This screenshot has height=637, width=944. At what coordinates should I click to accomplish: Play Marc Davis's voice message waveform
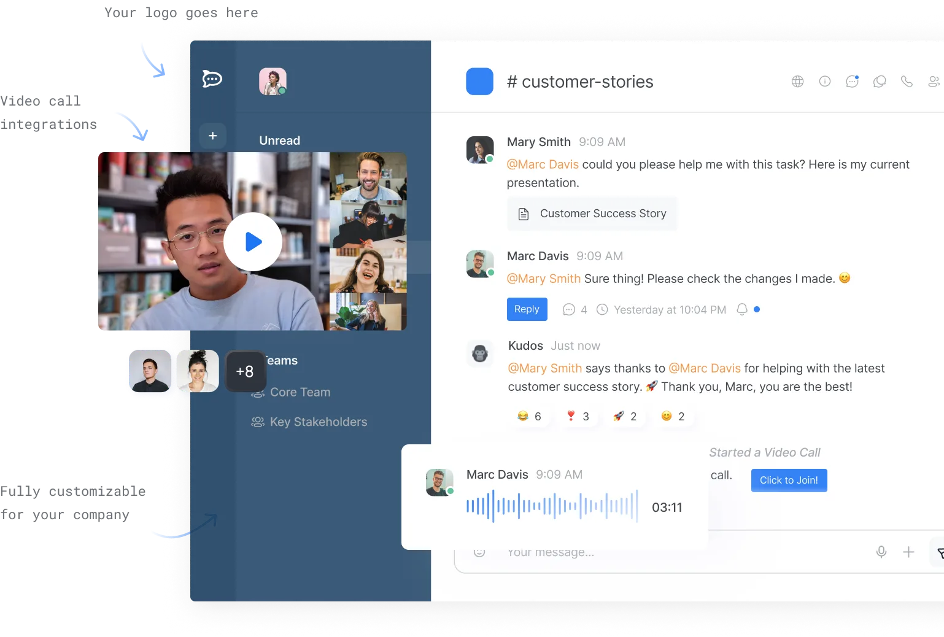[551, 505]
